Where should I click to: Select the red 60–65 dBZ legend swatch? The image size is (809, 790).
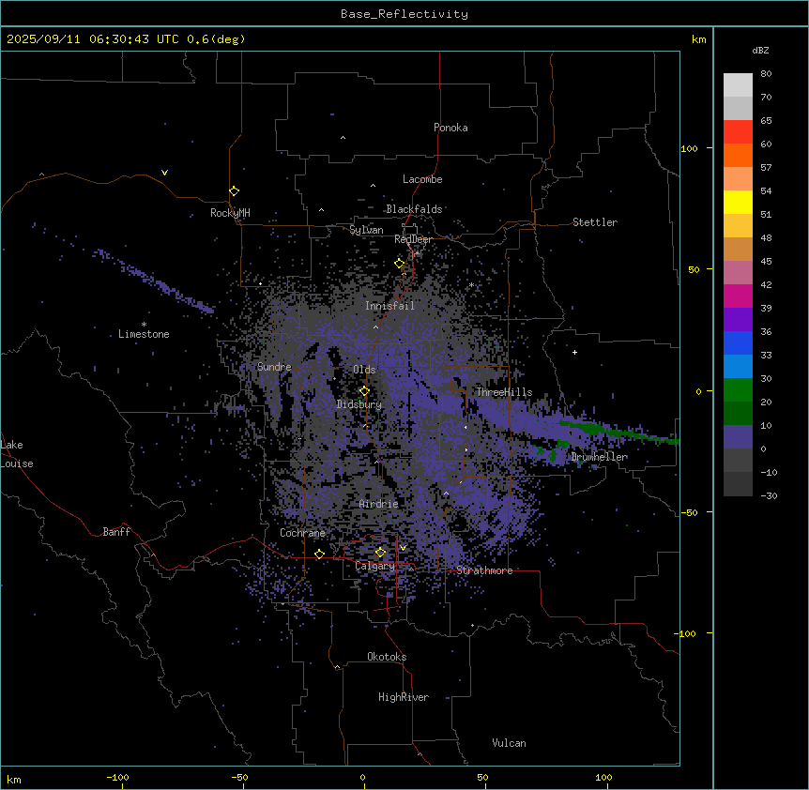738,132
